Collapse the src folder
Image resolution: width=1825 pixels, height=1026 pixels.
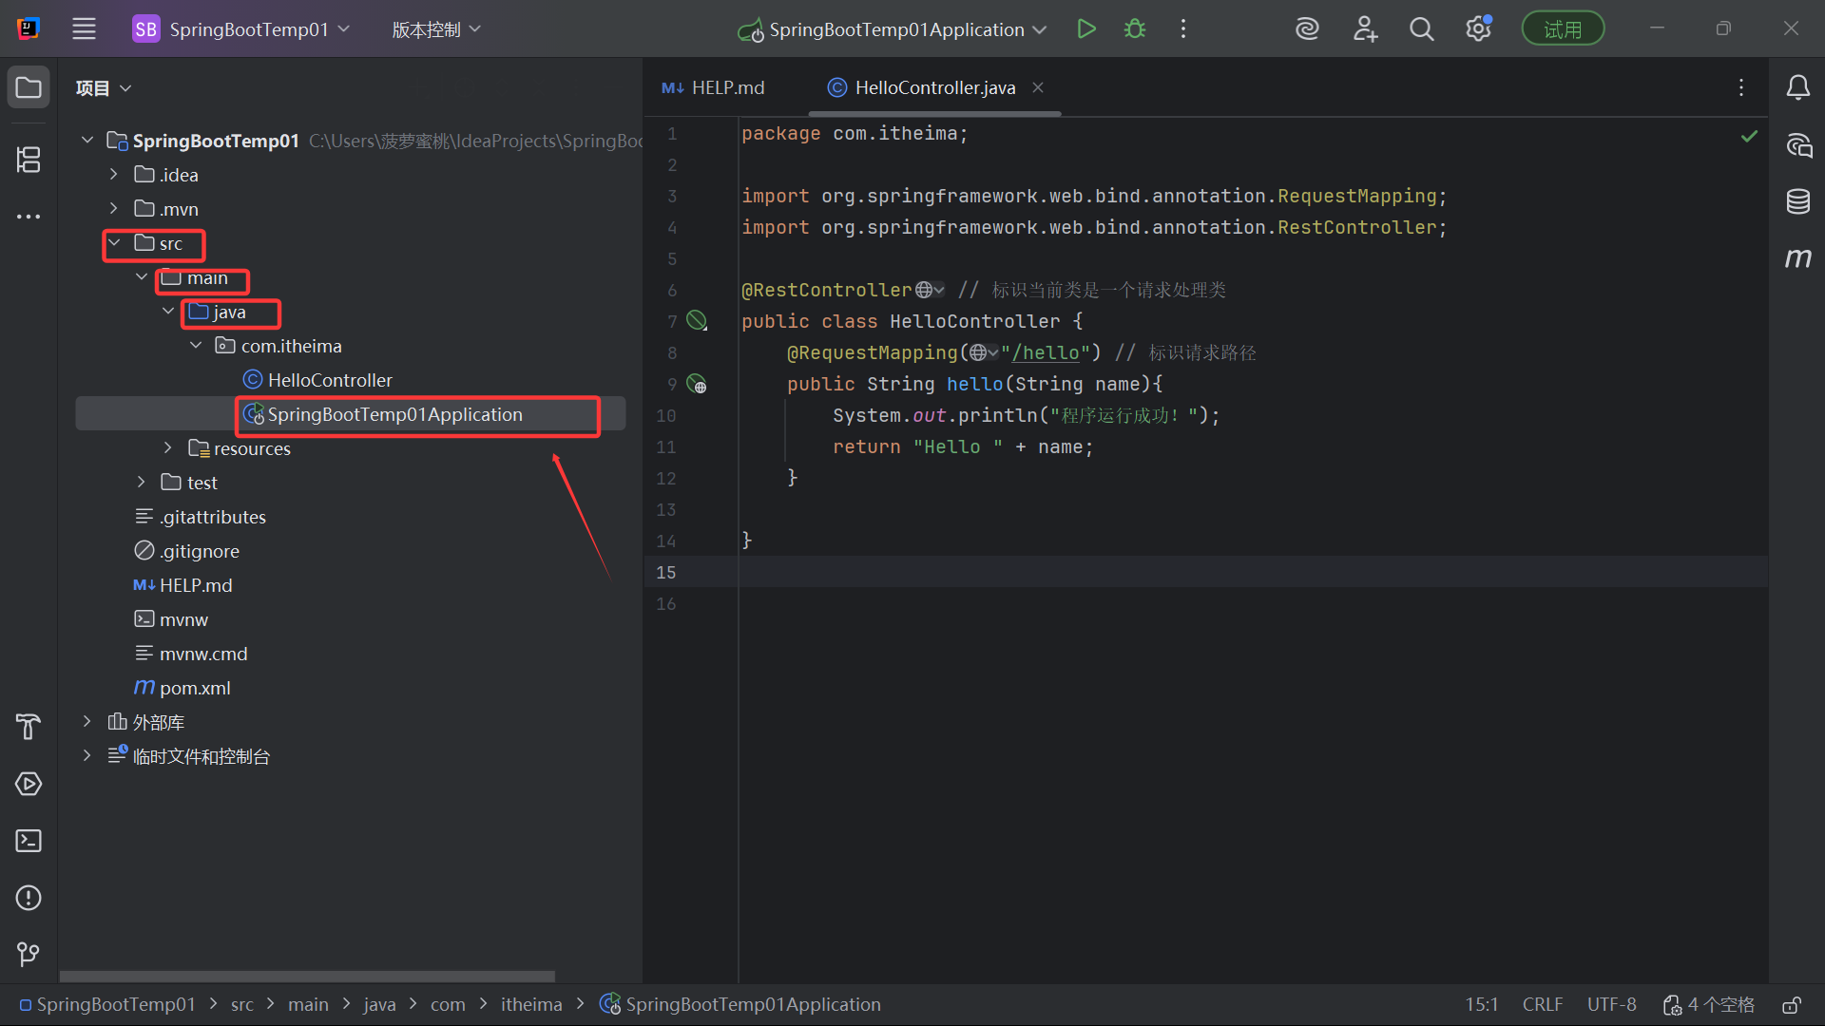click(114, 243)
